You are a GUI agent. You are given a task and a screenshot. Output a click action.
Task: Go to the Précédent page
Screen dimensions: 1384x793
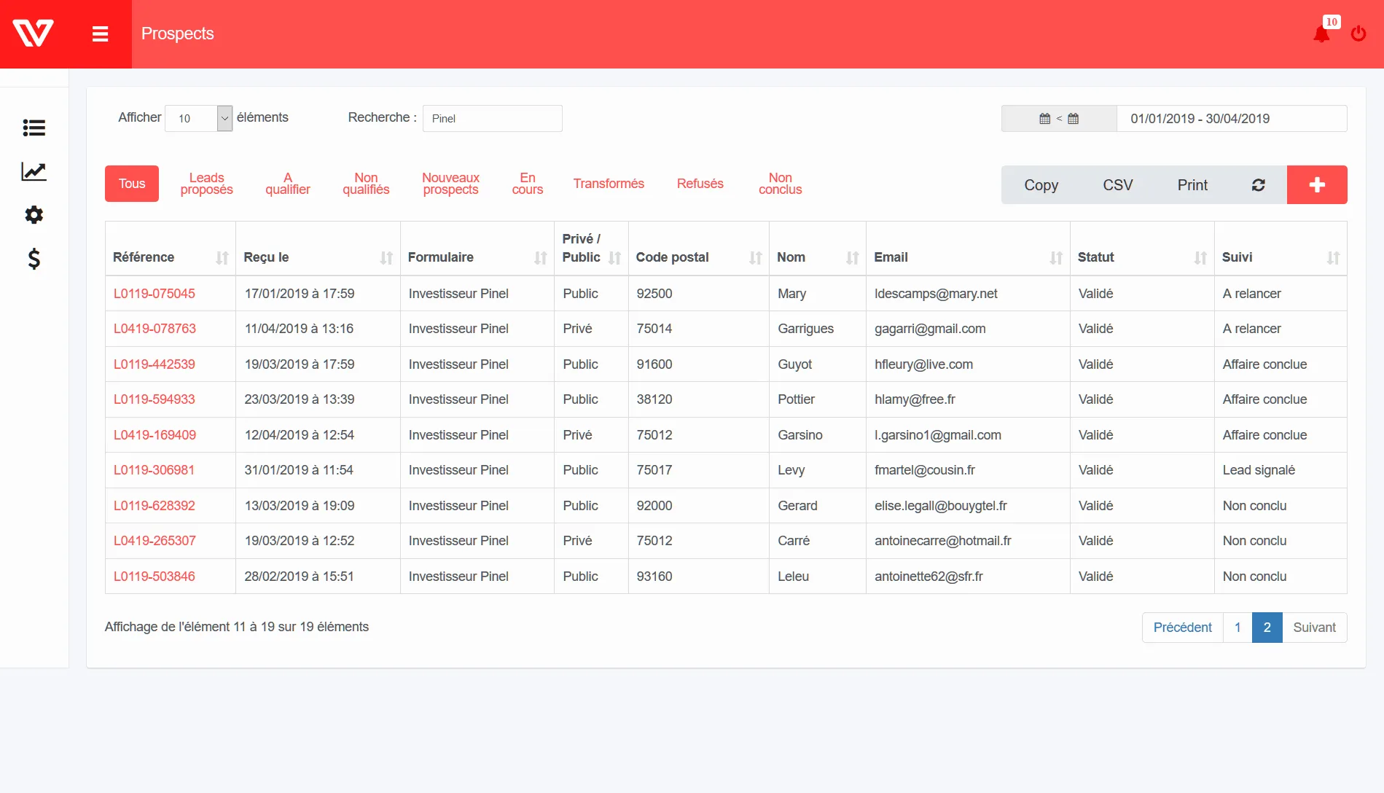pos(1182,628)
